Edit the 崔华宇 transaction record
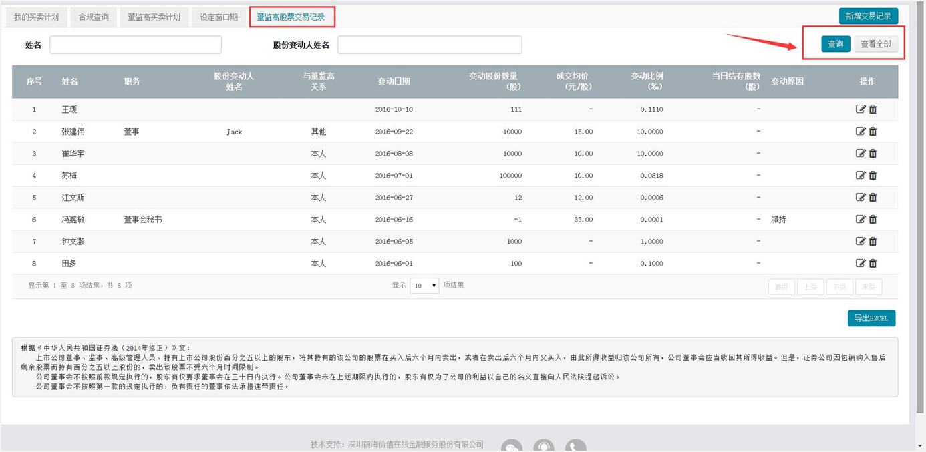This screenshot has width=926, height=452. pyautogui.click(x=861, y=154)
